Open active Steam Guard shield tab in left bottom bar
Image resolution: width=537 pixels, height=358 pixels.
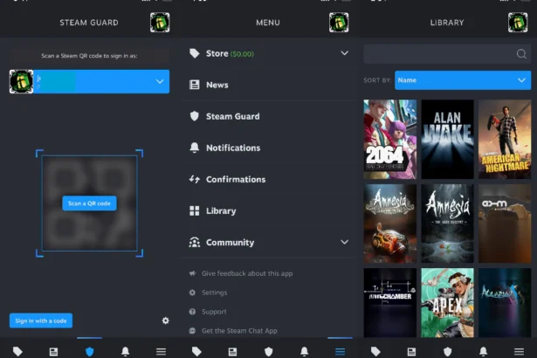pyautogui.click(x=89, y=352)
